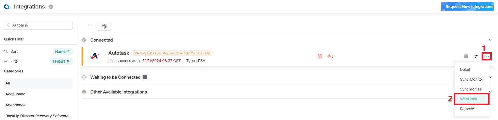
Task: Expand the Waiting to be Connected section
Action: 490,77
